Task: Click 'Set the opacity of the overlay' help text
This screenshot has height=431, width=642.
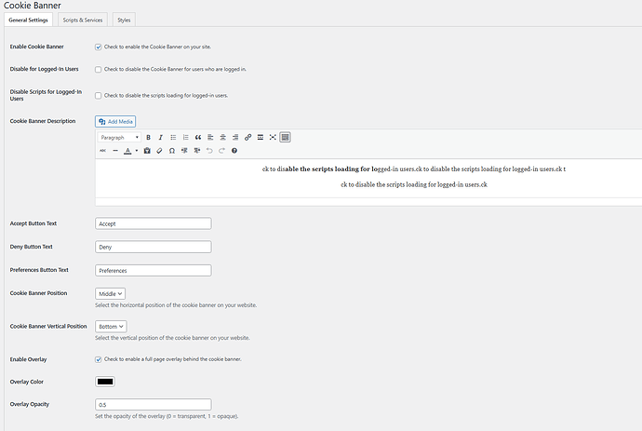Action: pyautogui.click(x=167, y=416)
